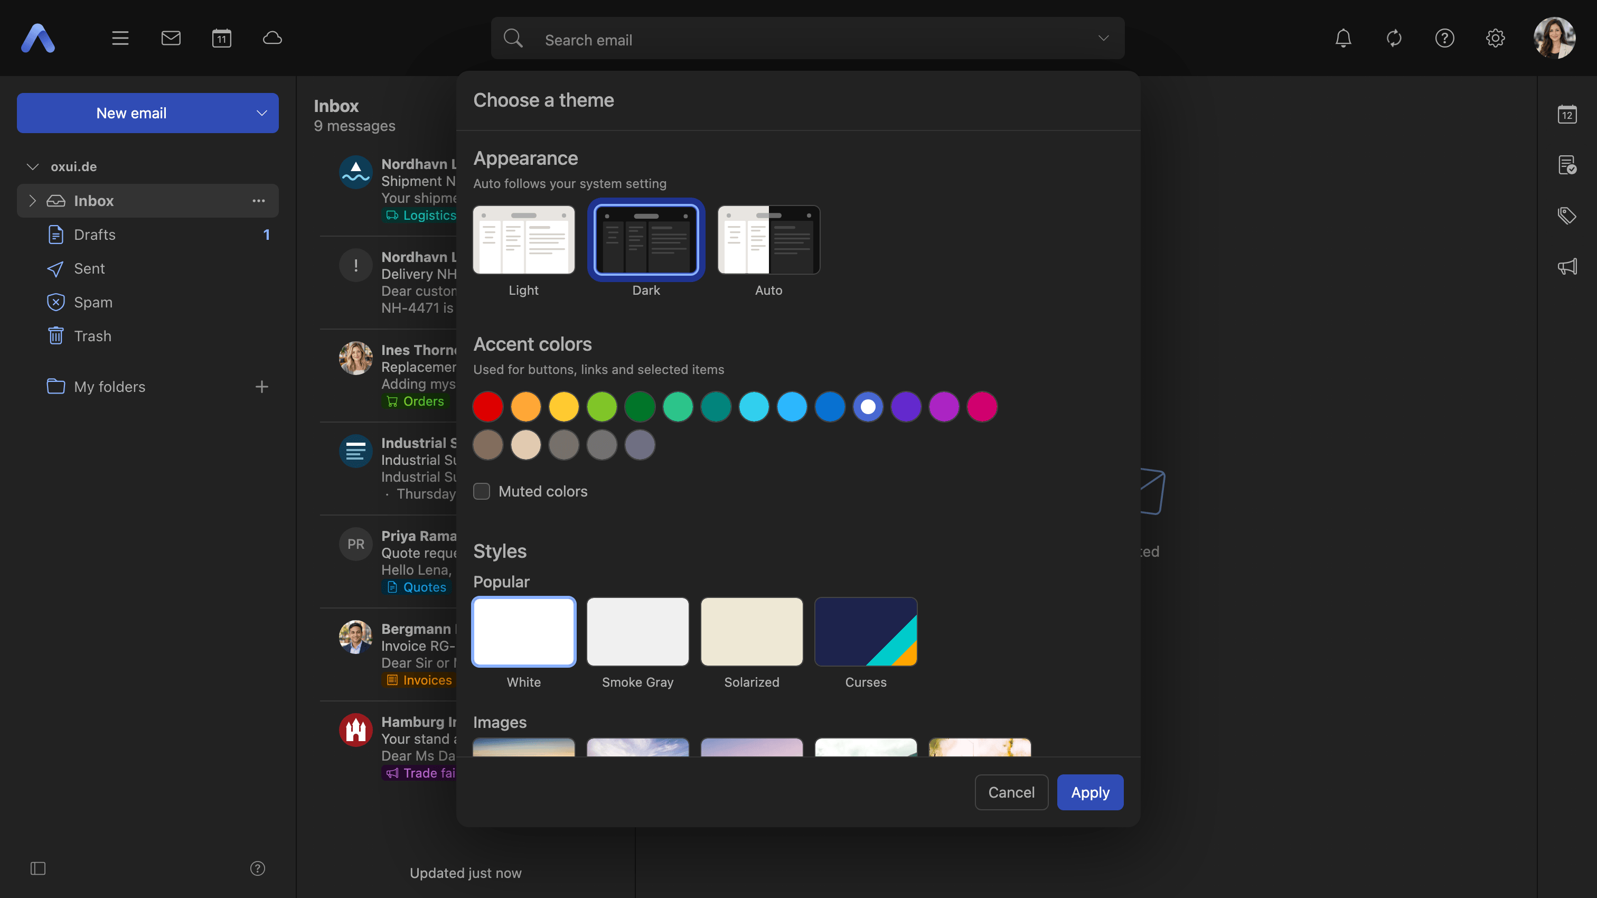The image size is (1597, 898).
Task: Click the New email button
Action: [131, 113]
